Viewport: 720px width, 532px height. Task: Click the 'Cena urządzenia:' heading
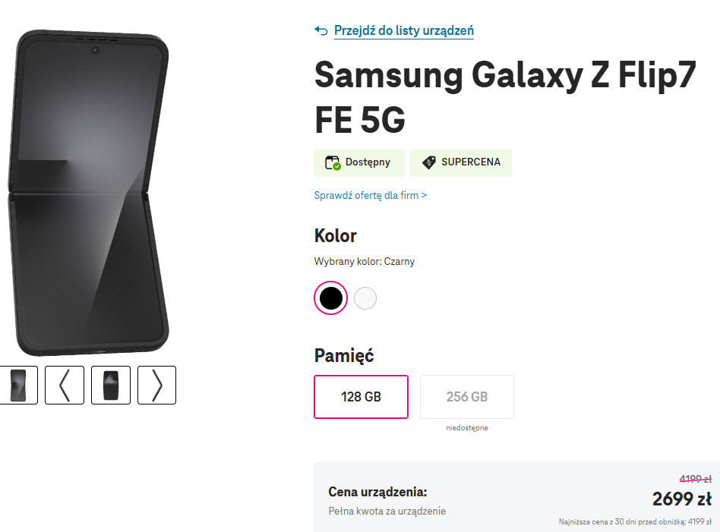377,492
